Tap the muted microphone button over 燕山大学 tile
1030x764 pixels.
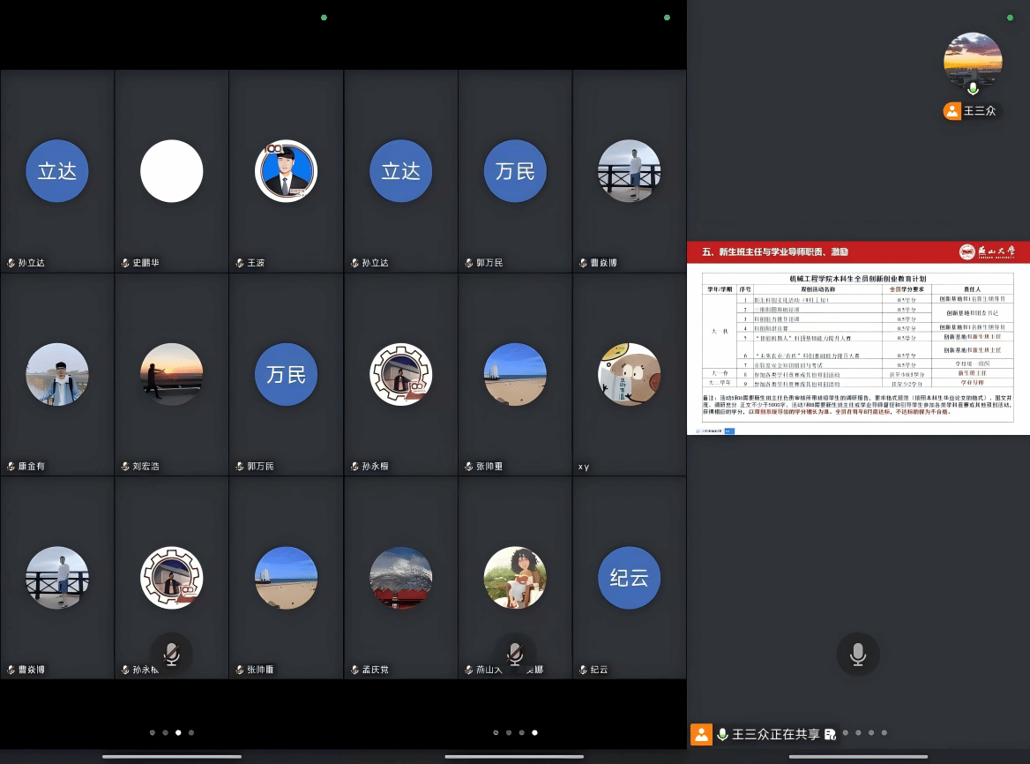point(515,654)
